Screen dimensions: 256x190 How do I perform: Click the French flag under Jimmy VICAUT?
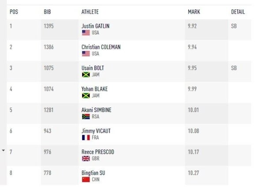[x=86, y=138]
